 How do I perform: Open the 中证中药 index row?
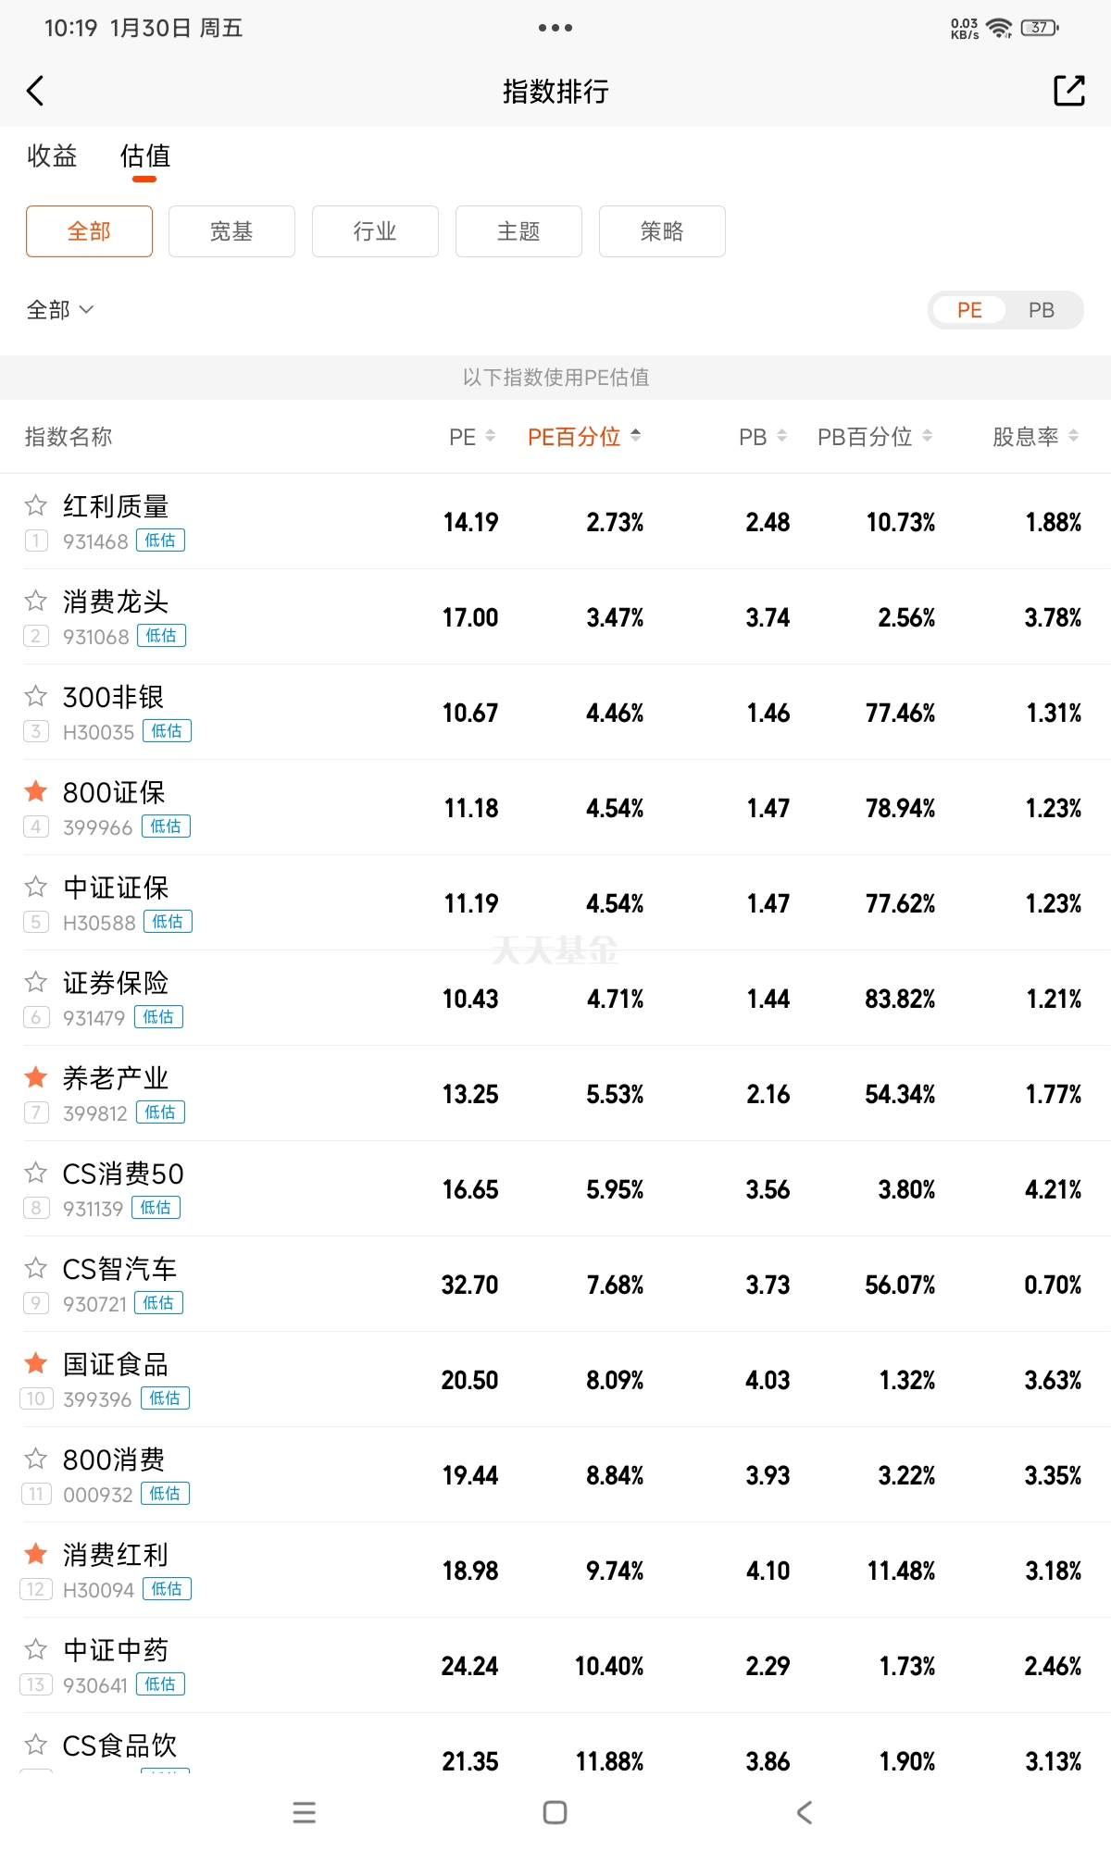pos(555,1666)
